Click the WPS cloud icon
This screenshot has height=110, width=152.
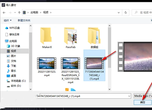tap(7, 28)
